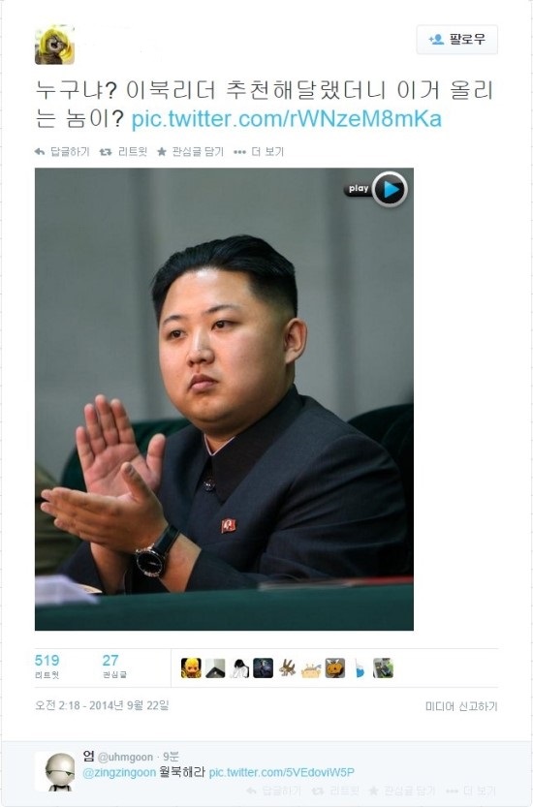Open the pic.twitter.com/rWNzeM8mKa link
This screenshot has width=533, height=807.
point(286,119)
